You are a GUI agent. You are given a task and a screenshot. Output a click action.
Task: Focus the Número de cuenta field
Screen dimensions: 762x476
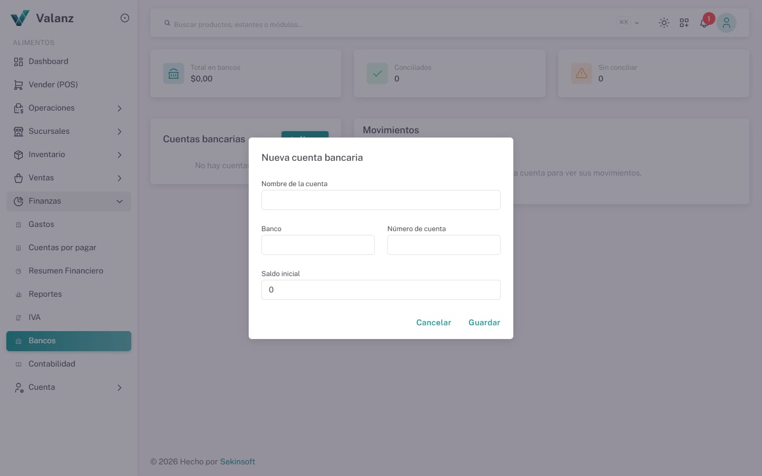click(x=444, y=245)
